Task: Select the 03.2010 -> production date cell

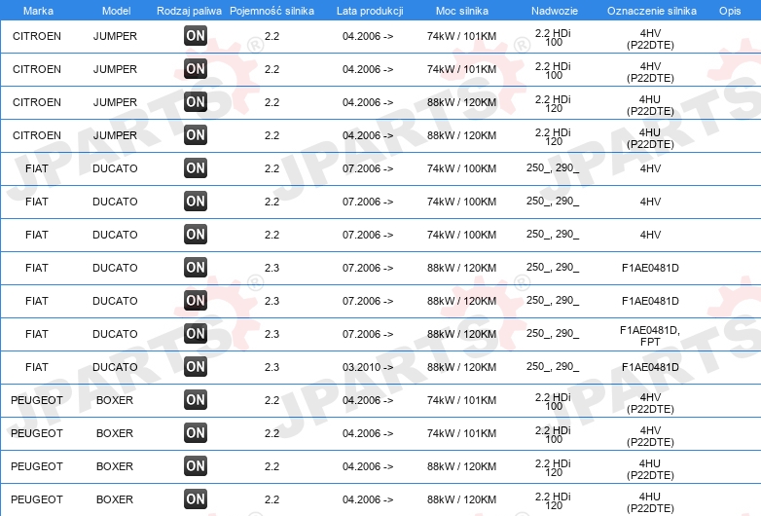Action: coord(368,367)
